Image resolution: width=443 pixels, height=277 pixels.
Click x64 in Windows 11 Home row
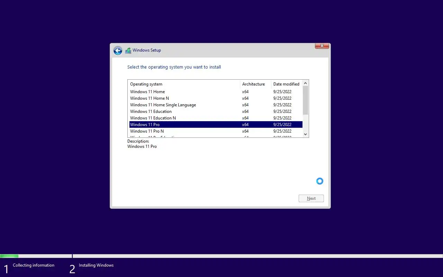pyautogui.click(x=245, y=92)
